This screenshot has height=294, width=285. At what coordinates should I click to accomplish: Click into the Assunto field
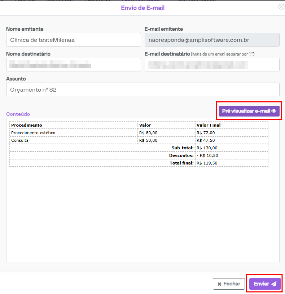tap(142, 90)
